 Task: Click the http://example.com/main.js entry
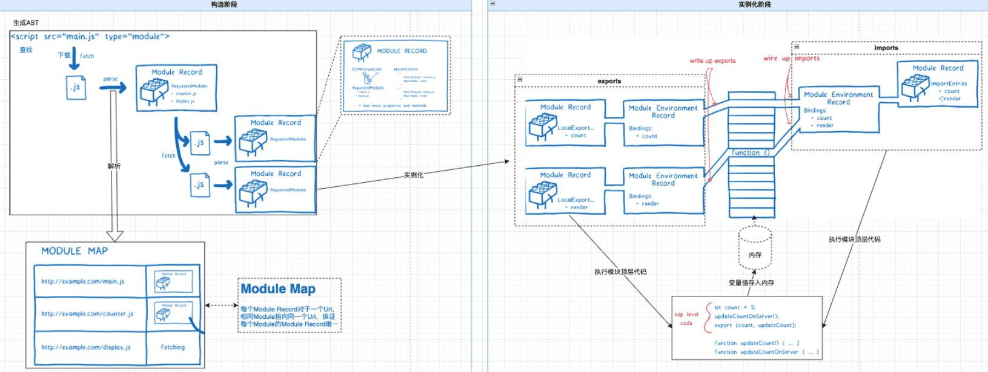click(83, 281)
